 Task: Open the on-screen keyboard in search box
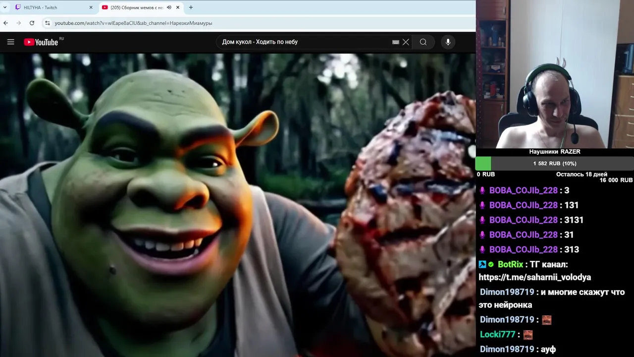pyautogui.click(x=395, y=42)
